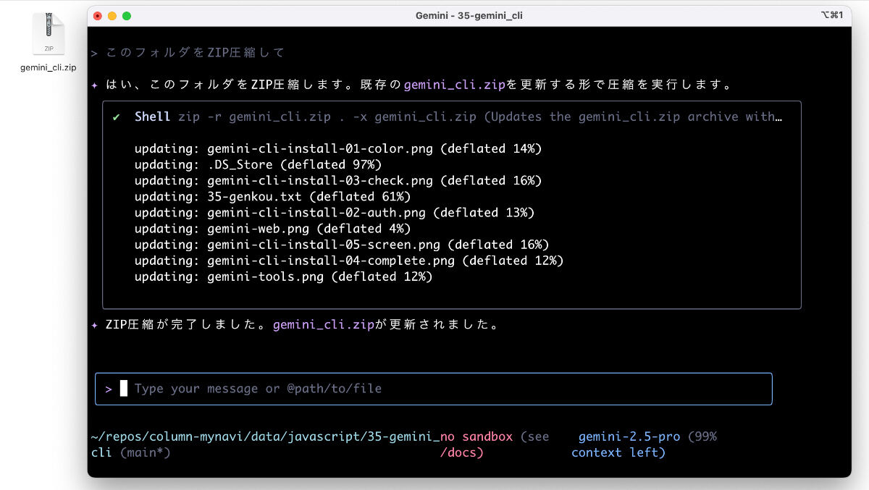The width and height of the screenshot is (869, 490).
Task: Click the line "updating: gemini-cli-install-01-color.png (deflated 14%)"
Action: [x=338, y=149]
